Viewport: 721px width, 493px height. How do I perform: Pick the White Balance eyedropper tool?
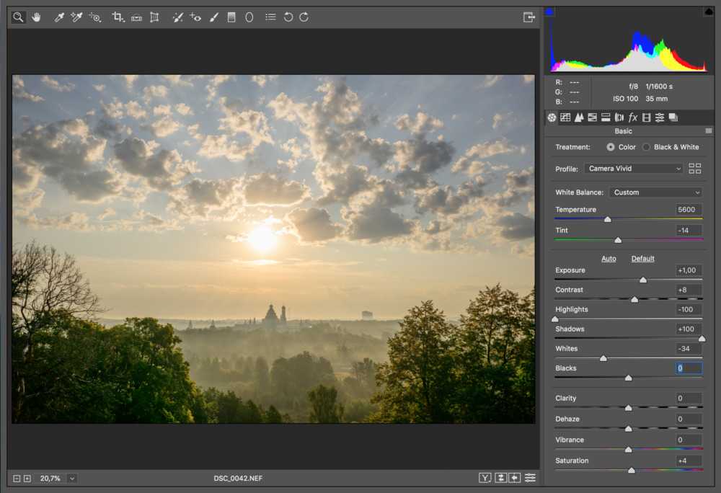(x=60, y=17)
